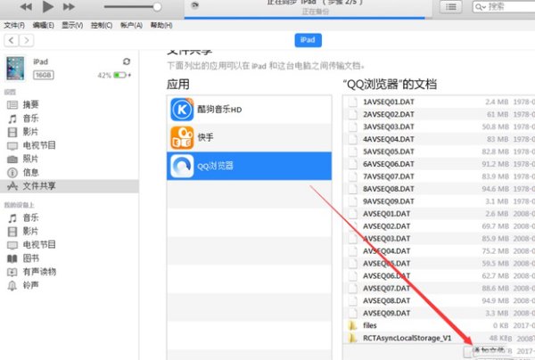Click the RCTAsyncLocalStorage_V1 folder icon
Image resolution: width=535 pixels, height=360 pixels.
[x=352, y=339]
